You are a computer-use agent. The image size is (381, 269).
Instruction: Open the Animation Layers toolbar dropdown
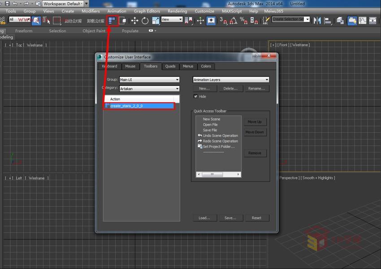(x=231, y=80)
